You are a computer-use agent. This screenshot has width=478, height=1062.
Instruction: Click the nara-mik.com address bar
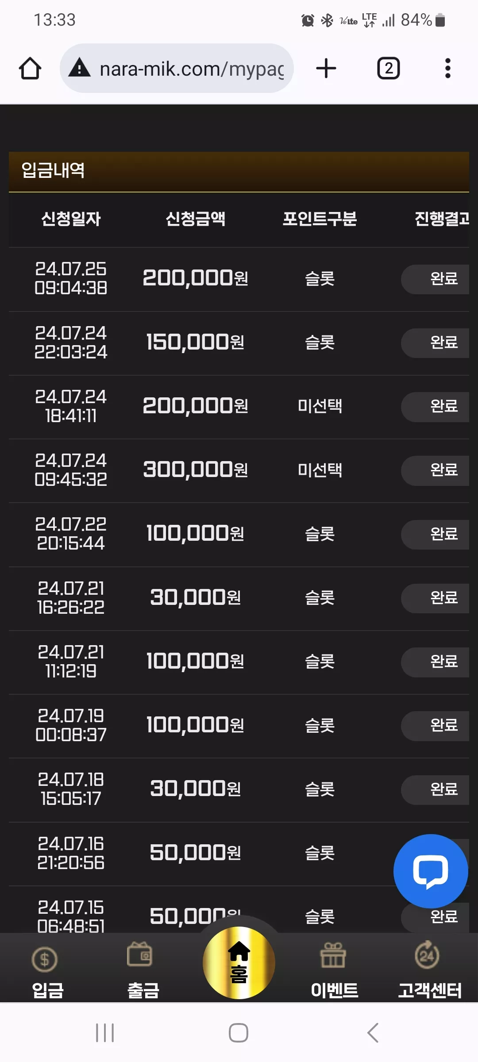pos(177,68)
